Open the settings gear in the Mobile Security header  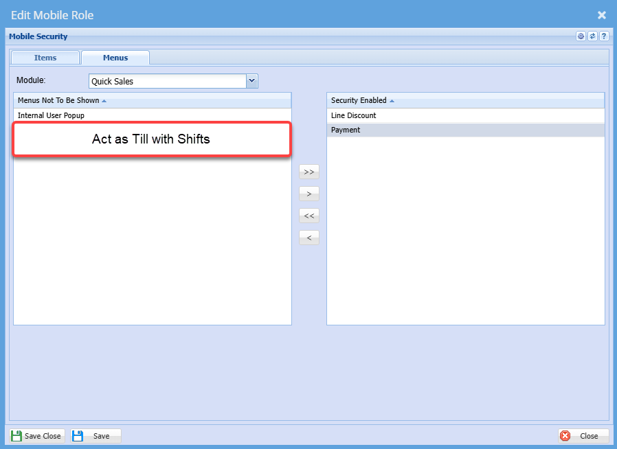pyautogui.click(x=581, y=36)
